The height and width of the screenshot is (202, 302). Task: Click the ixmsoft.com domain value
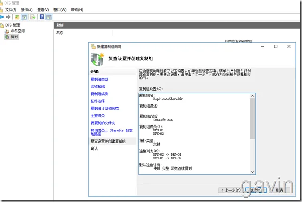click(163, 120)
